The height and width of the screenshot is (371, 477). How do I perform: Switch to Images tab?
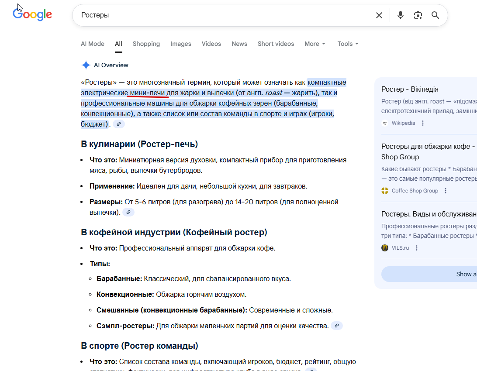(181, 44)
